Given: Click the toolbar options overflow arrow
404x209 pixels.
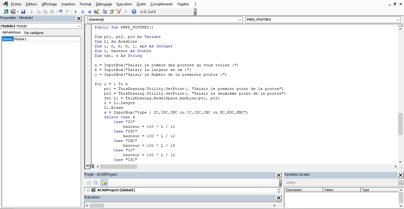Looking at the screenshot, I should (195, 12).
